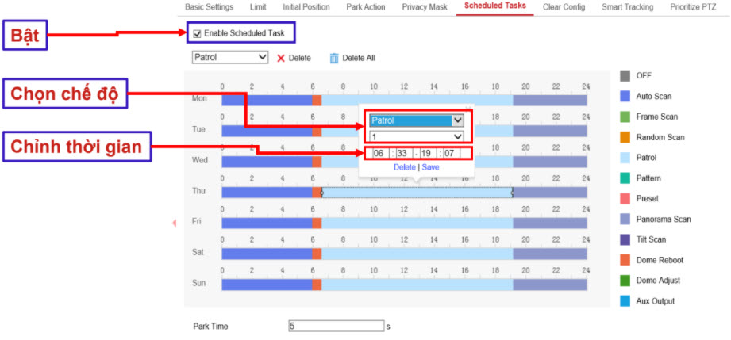Open the patrol number dropdown showing 1

pyautogui.click(x=417, y=136)
